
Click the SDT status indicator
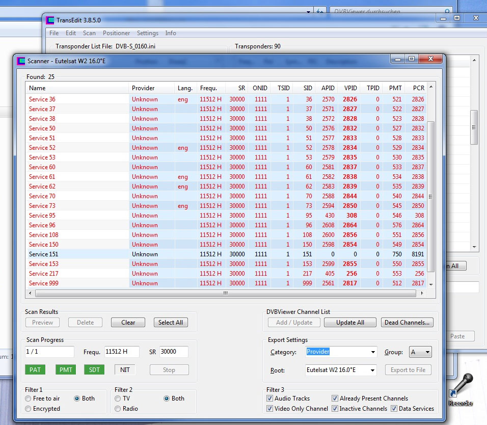click(94, 369)
